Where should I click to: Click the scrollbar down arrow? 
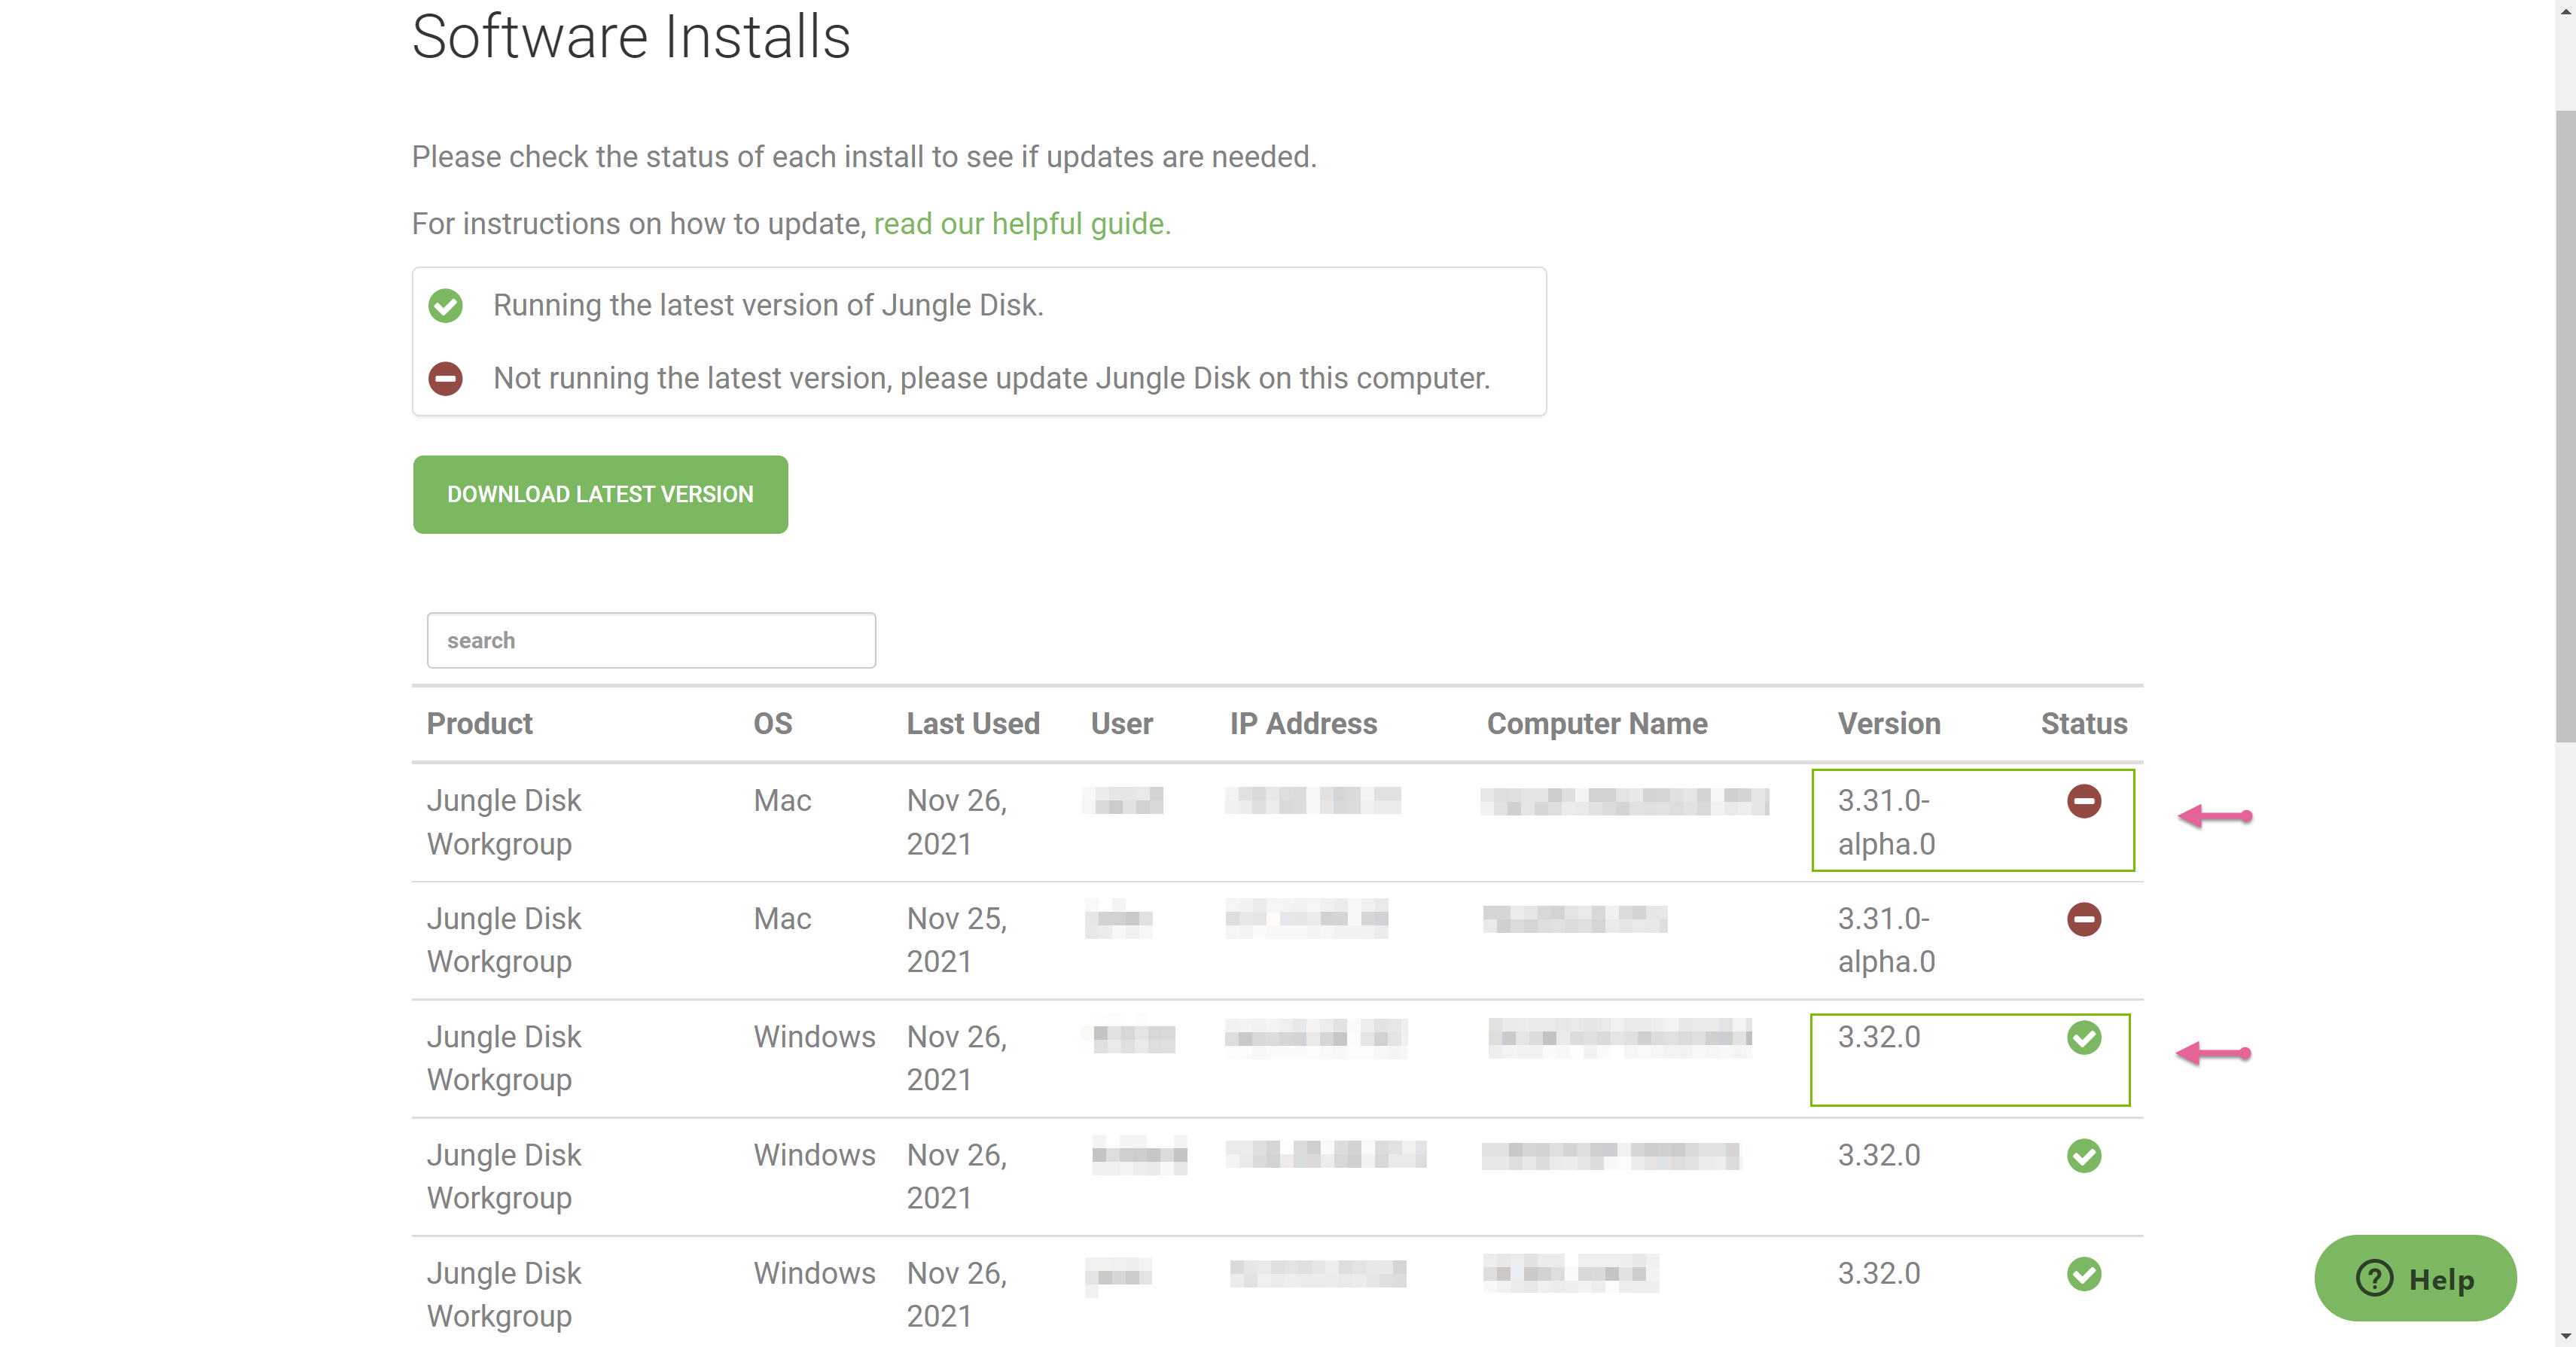(x=2565, y=1337)
